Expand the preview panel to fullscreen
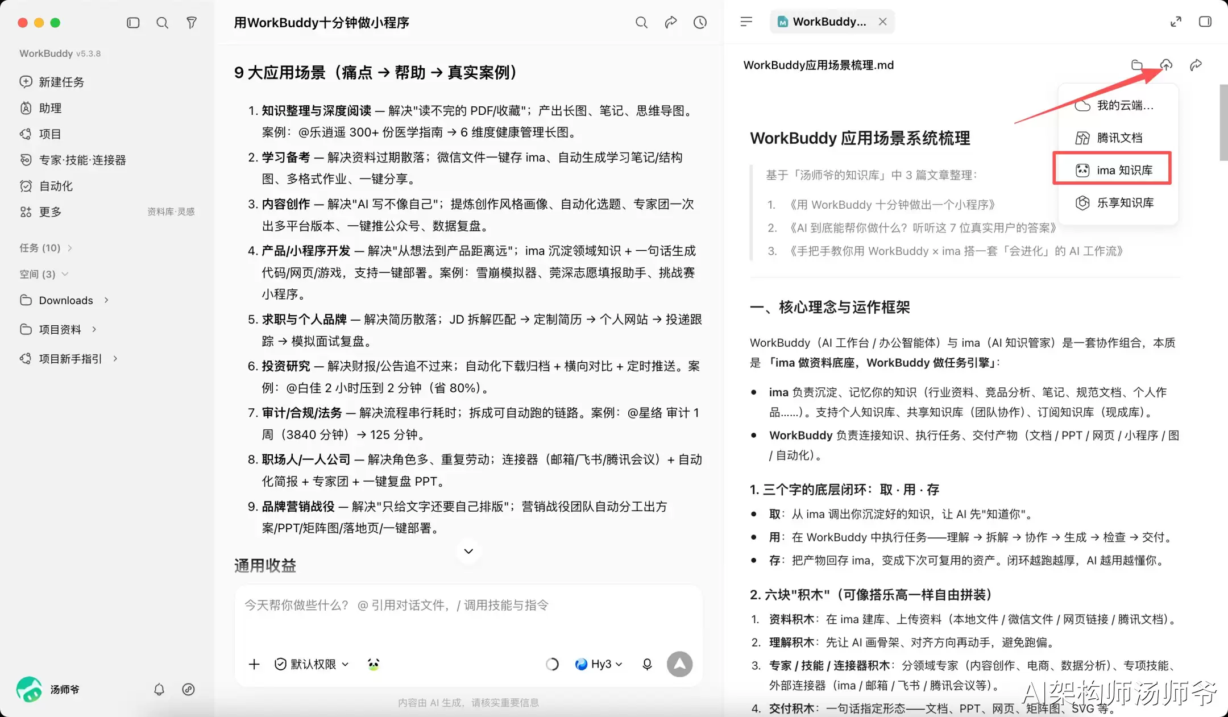 pyautogui.click(x=1176, y=22)
